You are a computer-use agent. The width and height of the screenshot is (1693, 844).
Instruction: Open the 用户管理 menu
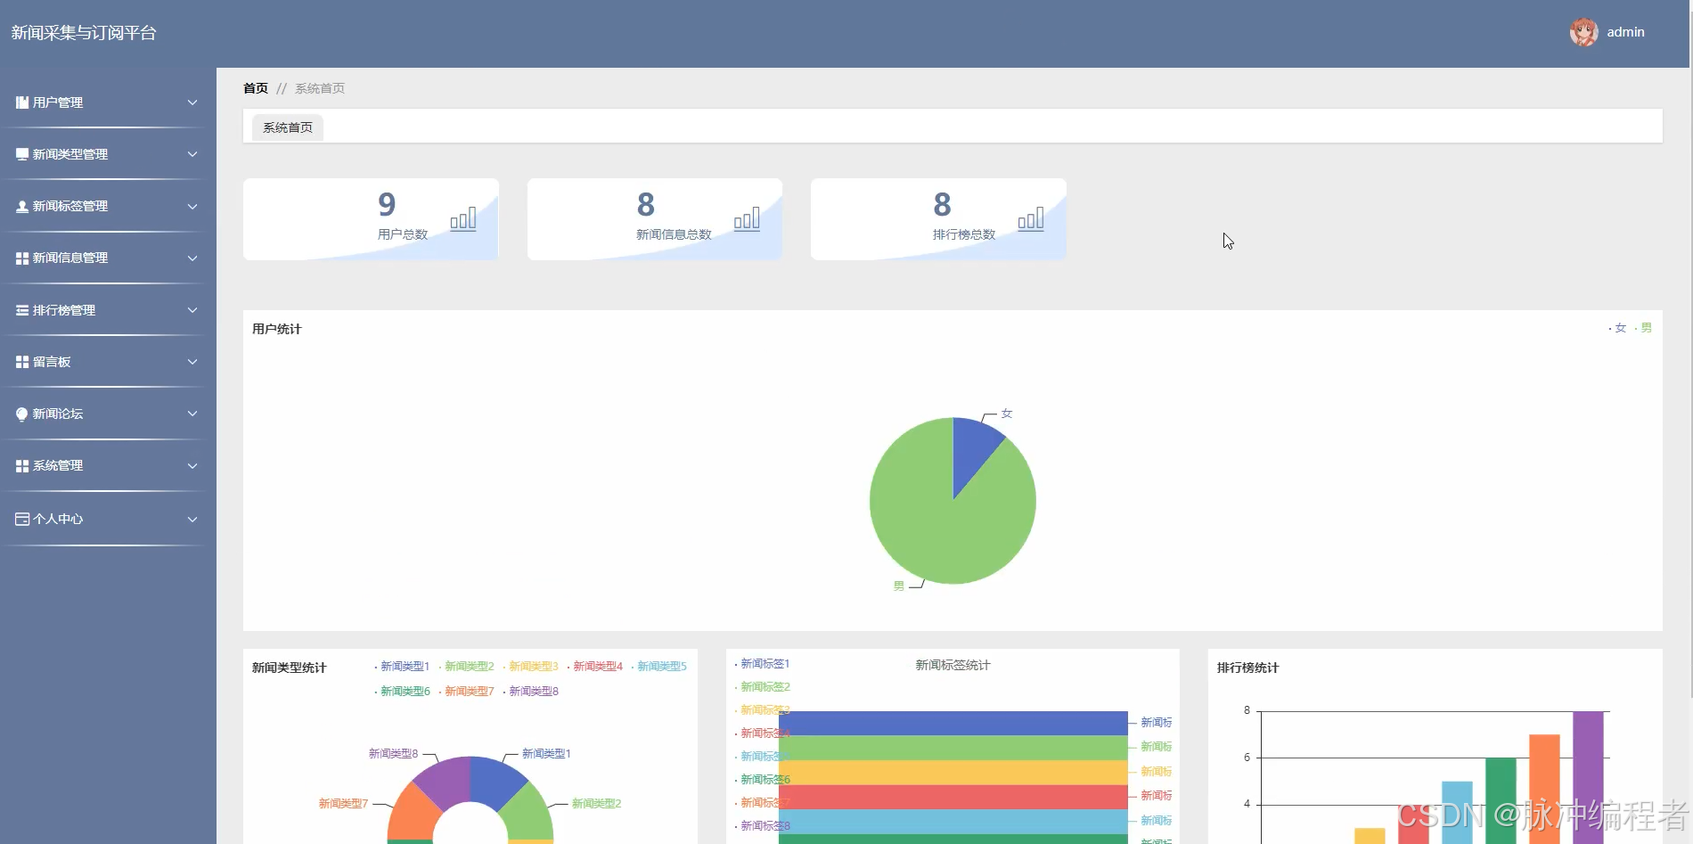(108, 102)
